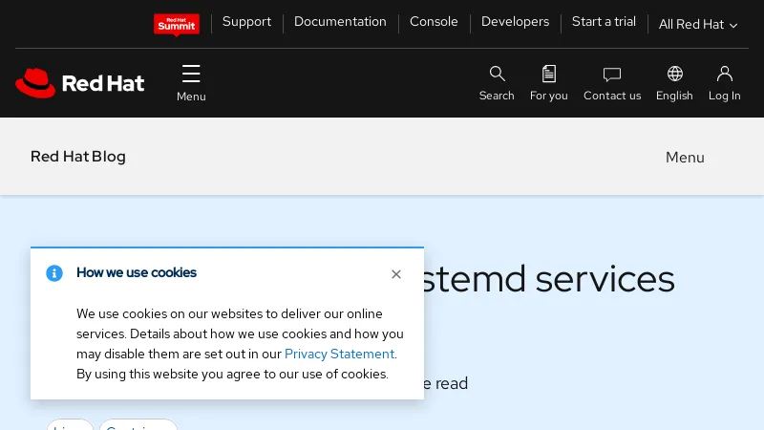Open the Documentation link
Image resolution: width=764 pixels, height=430 pixels.
(x=340, y=22)
